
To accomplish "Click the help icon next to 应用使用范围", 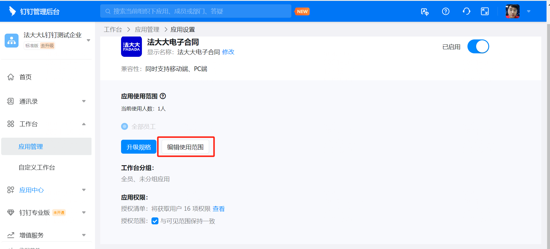I will (163, 96).
